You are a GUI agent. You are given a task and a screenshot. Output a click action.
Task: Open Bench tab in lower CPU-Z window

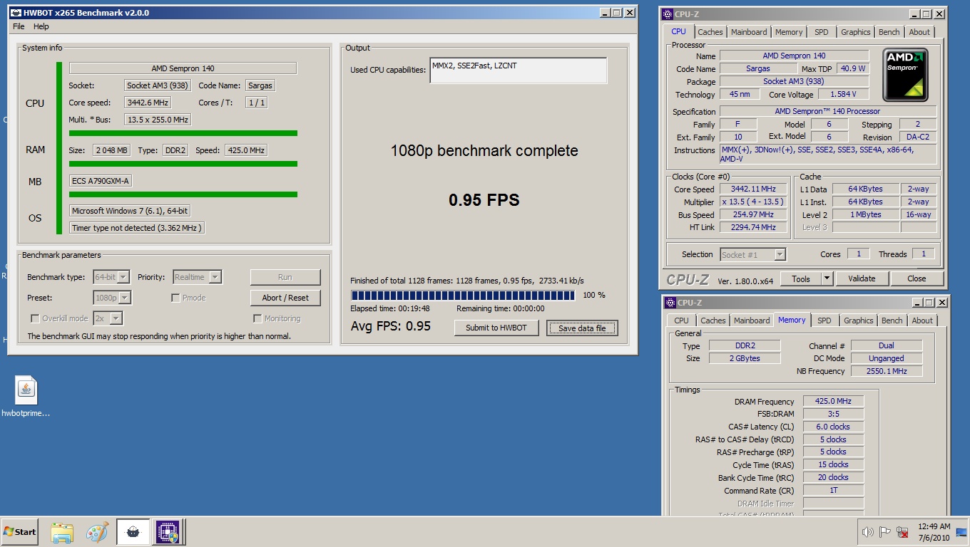(892, 321)
